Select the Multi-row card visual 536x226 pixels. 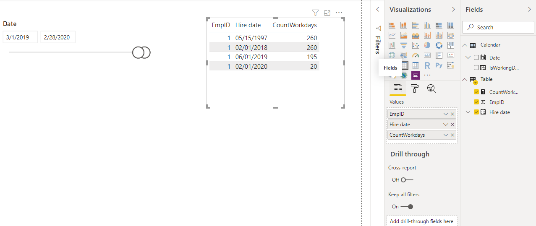(439, 55)
